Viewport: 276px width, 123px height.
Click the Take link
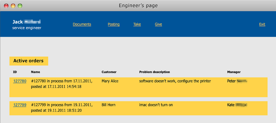(137, 24)
